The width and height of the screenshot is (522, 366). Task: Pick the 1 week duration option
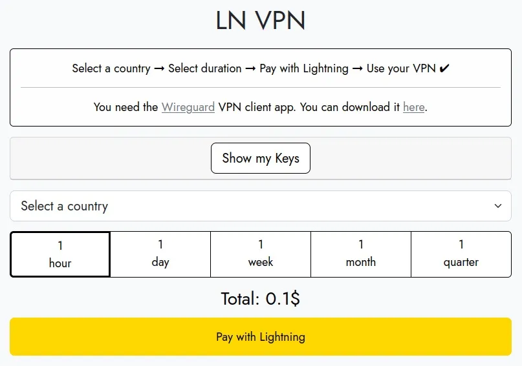[x=261, y=254]
